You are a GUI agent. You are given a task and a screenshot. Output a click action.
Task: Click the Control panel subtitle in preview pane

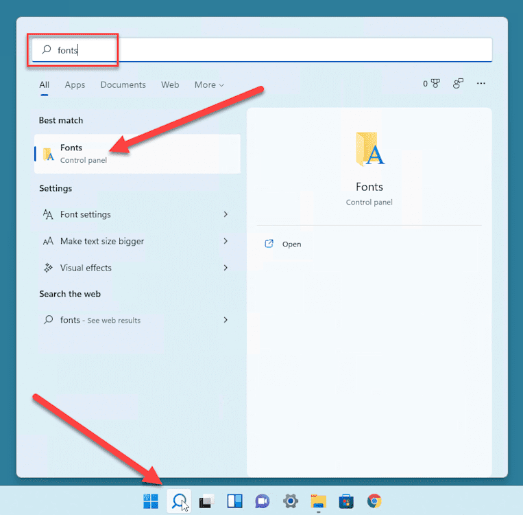(369, 202)
